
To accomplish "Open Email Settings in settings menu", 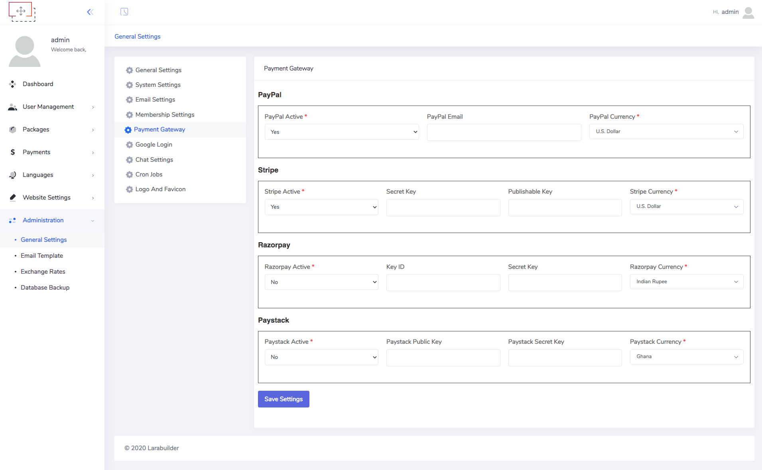I will pyautogui.click(x=155, y=100).
